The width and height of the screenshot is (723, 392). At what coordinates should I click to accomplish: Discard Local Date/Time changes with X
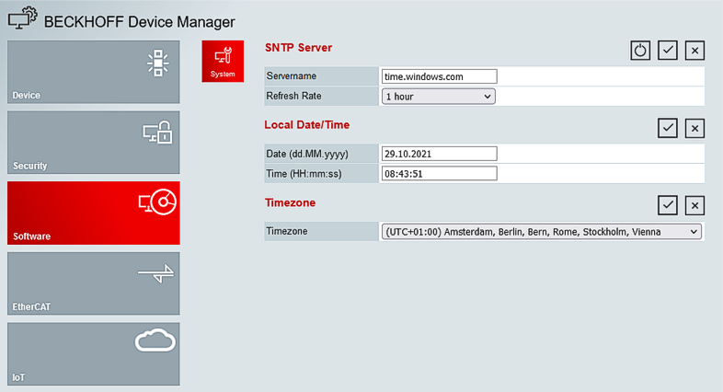[694, 128]
